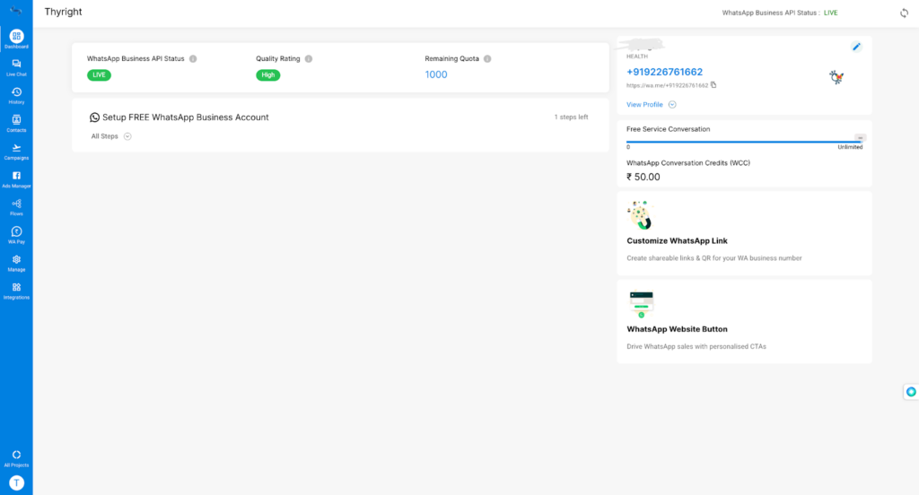Expand View Profile section

click(x=672, y=105)
